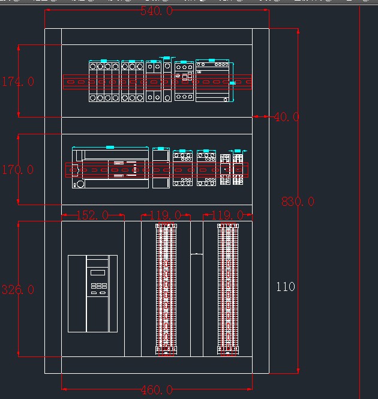Click the 174.0 height dimension label
This screenshot has height=399, width=378.
[18, 82]
